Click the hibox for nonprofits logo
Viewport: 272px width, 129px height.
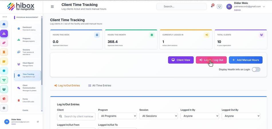(21, 7)
